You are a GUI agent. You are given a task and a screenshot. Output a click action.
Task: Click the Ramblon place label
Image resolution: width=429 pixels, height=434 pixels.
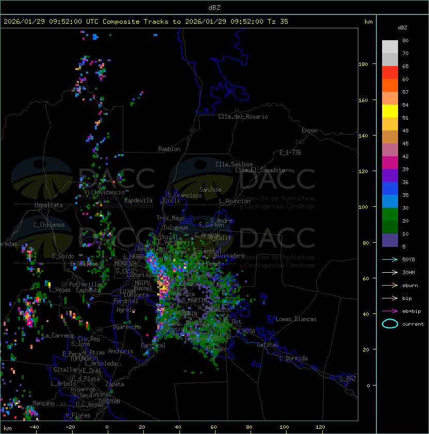point(169,149)
